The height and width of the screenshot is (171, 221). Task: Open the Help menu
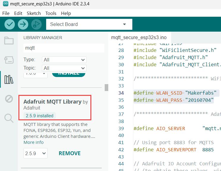(x=66, y=13)
